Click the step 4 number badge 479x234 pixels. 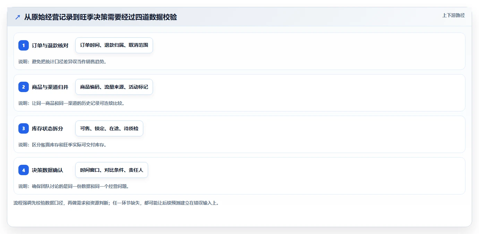point(24,170)
